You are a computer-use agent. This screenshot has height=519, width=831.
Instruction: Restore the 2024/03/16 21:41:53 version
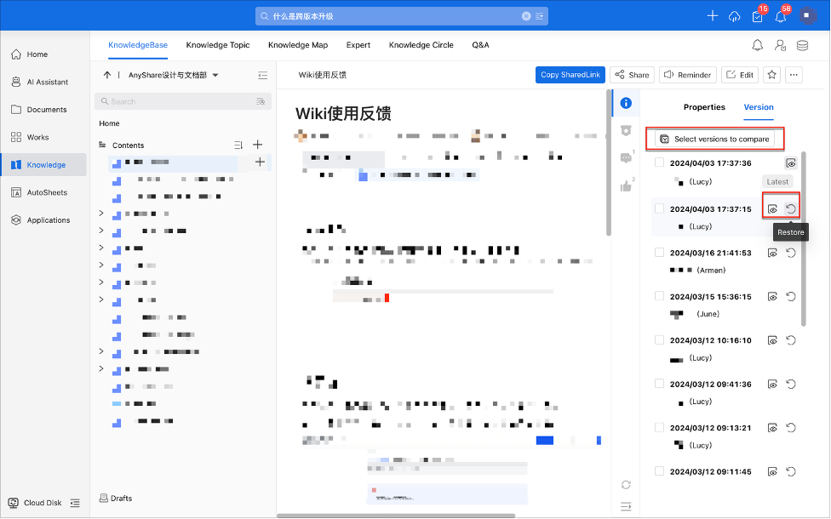[x=790, y=253]
